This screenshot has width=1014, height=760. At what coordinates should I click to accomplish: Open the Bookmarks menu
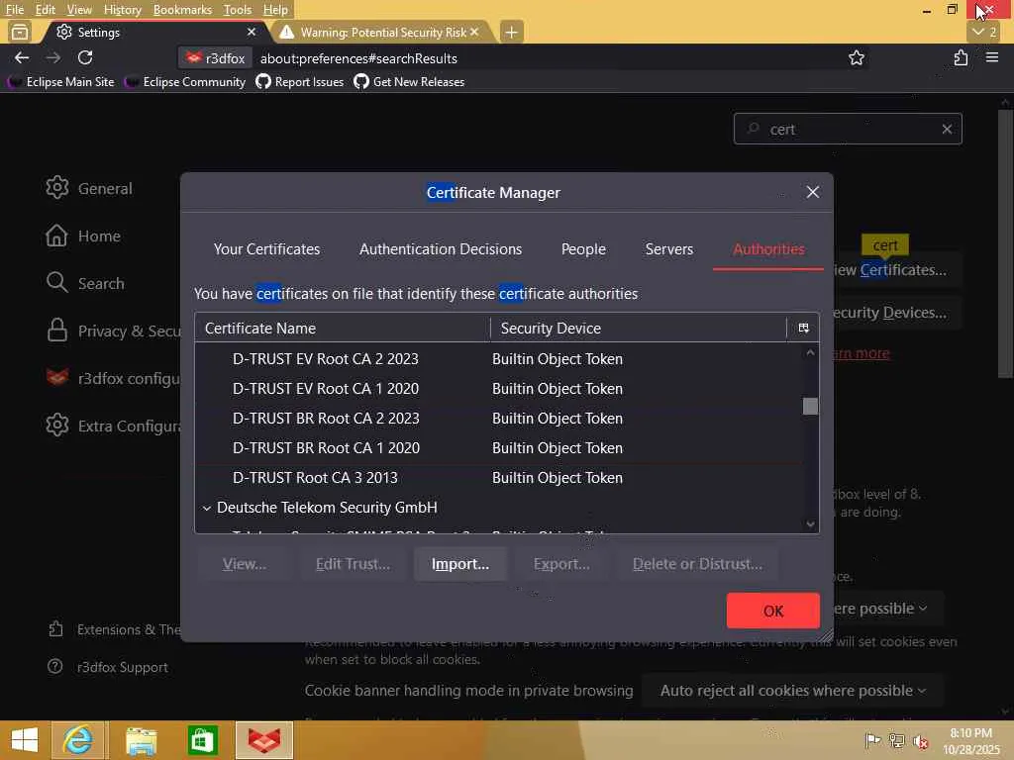(x=182, y=10)
